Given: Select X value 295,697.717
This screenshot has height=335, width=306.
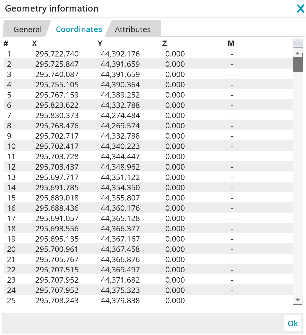Looking at the screenshot, I should [x=57, y=177].
